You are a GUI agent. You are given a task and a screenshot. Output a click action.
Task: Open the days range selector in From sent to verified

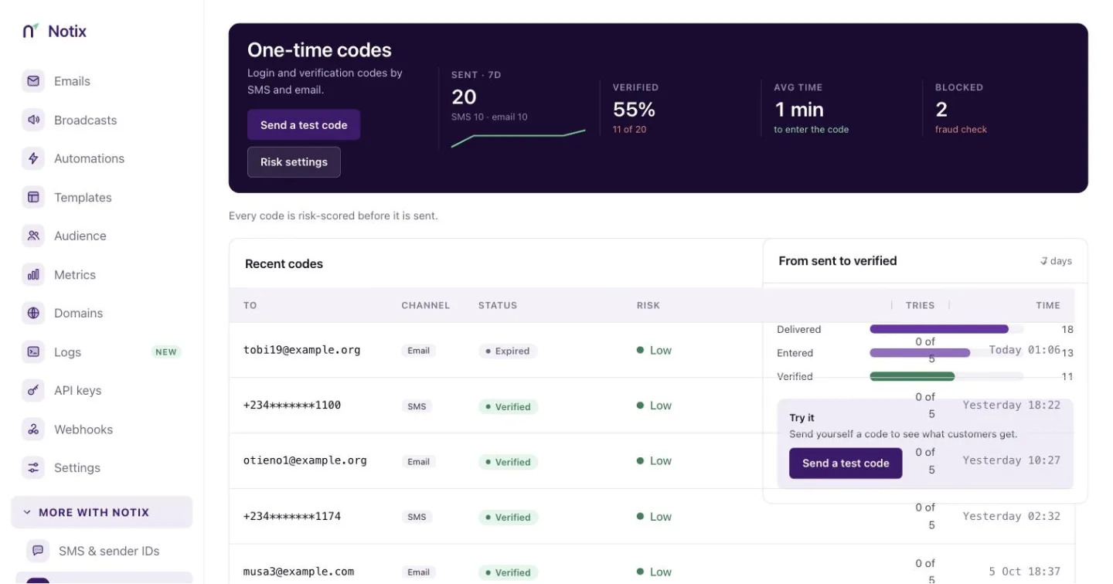1056,261
